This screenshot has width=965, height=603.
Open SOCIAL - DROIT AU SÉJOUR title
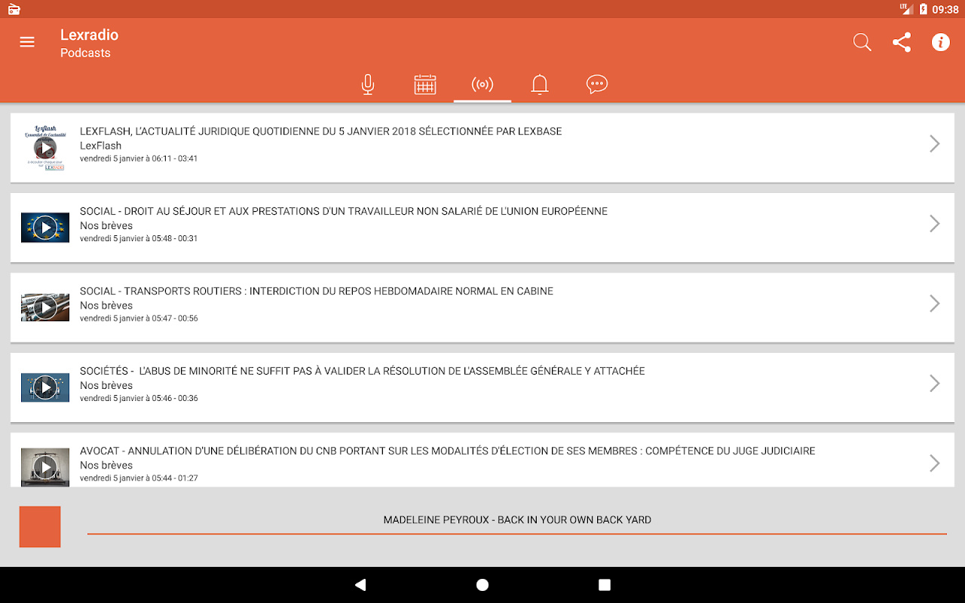(344, 211)
